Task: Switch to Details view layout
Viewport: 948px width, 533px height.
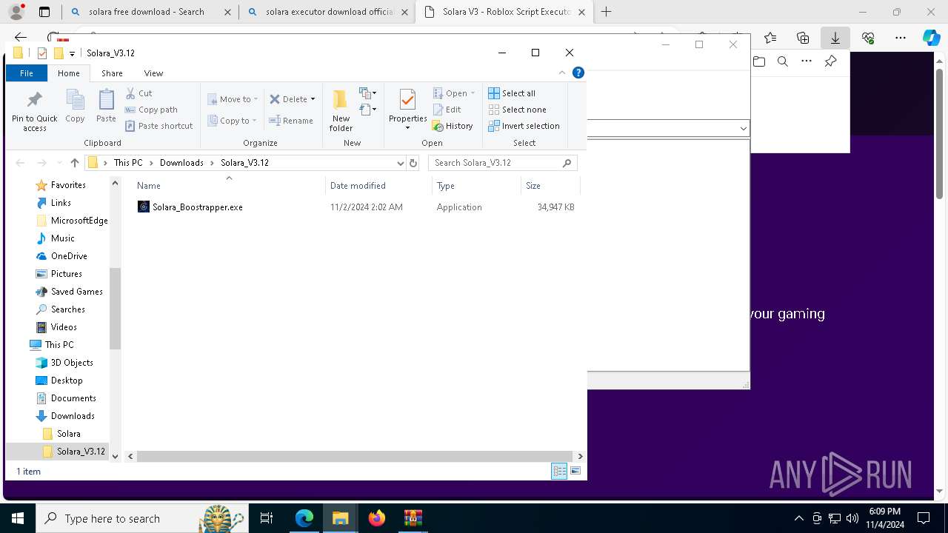Action: coord(559,471)
